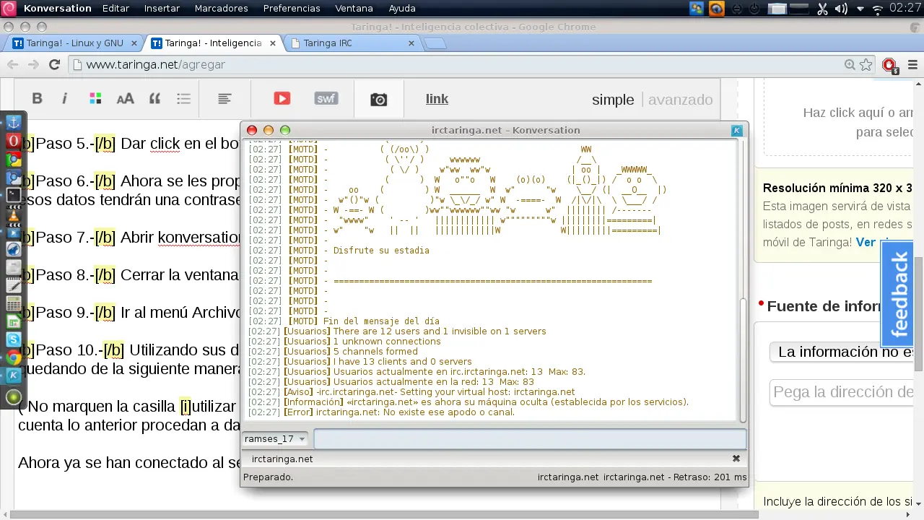Open the calculator in the dock
The height and width of the screenshot is (520, 924).
click(x=13, y=303)
